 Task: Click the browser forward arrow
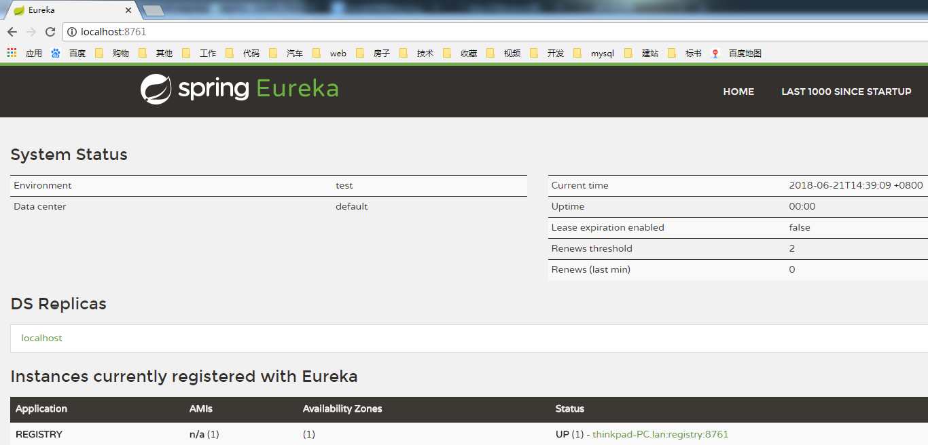(x=31, y=32)
